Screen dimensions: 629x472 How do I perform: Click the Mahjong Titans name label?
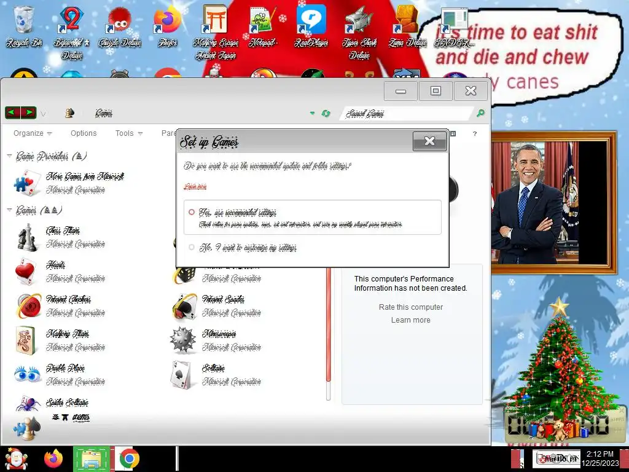point(68,333)
